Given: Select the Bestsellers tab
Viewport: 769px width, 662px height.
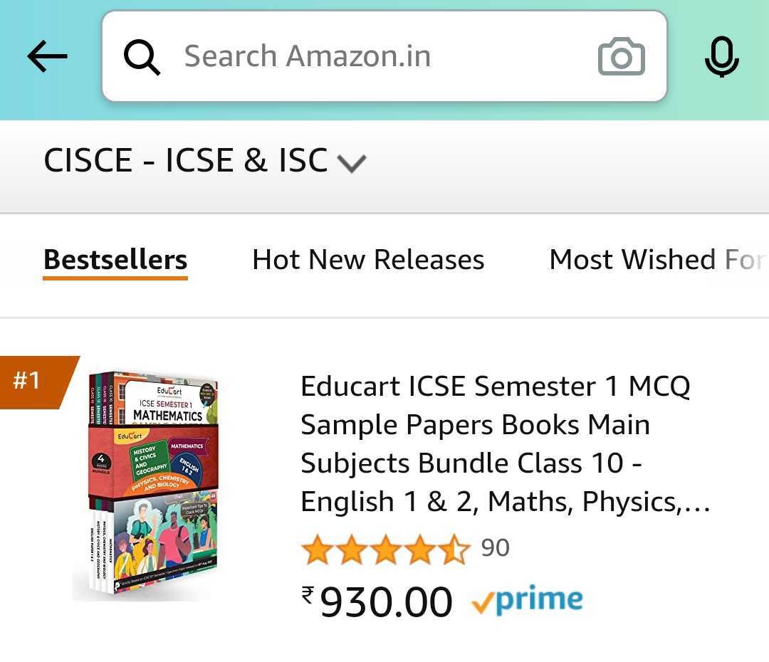Looking at the screenshot, I should point(115,260).
